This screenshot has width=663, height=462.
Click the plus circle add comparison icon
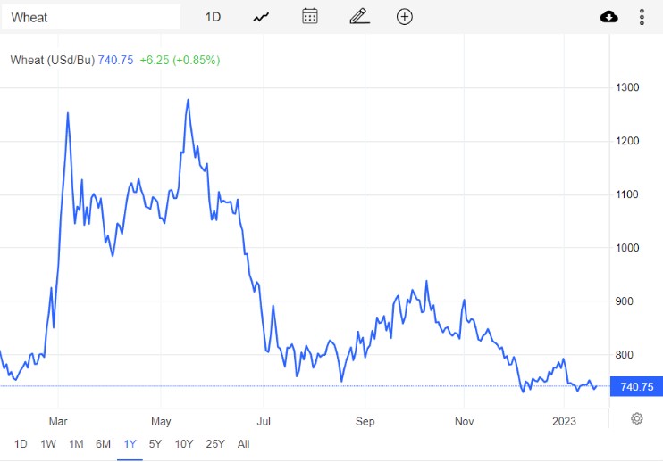405,17
